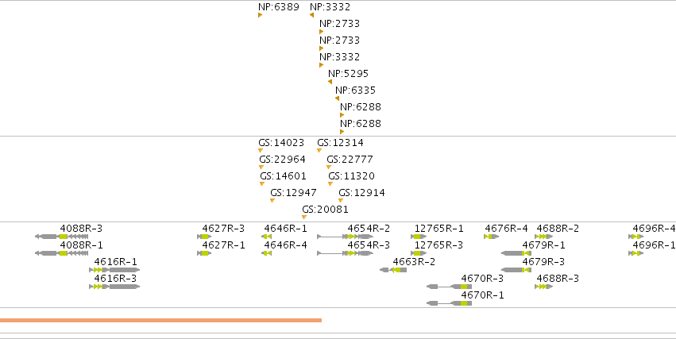The width and height of the screenshot is (676, 339).
Task: Click the left-pointing NP:3332 marker beside NP:6389
Action: point(311,15)
